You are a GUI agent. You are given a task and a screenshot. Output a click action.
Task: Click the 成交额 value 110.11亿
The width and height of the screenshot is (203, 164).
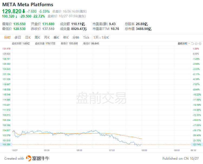(x=78, y=24)
